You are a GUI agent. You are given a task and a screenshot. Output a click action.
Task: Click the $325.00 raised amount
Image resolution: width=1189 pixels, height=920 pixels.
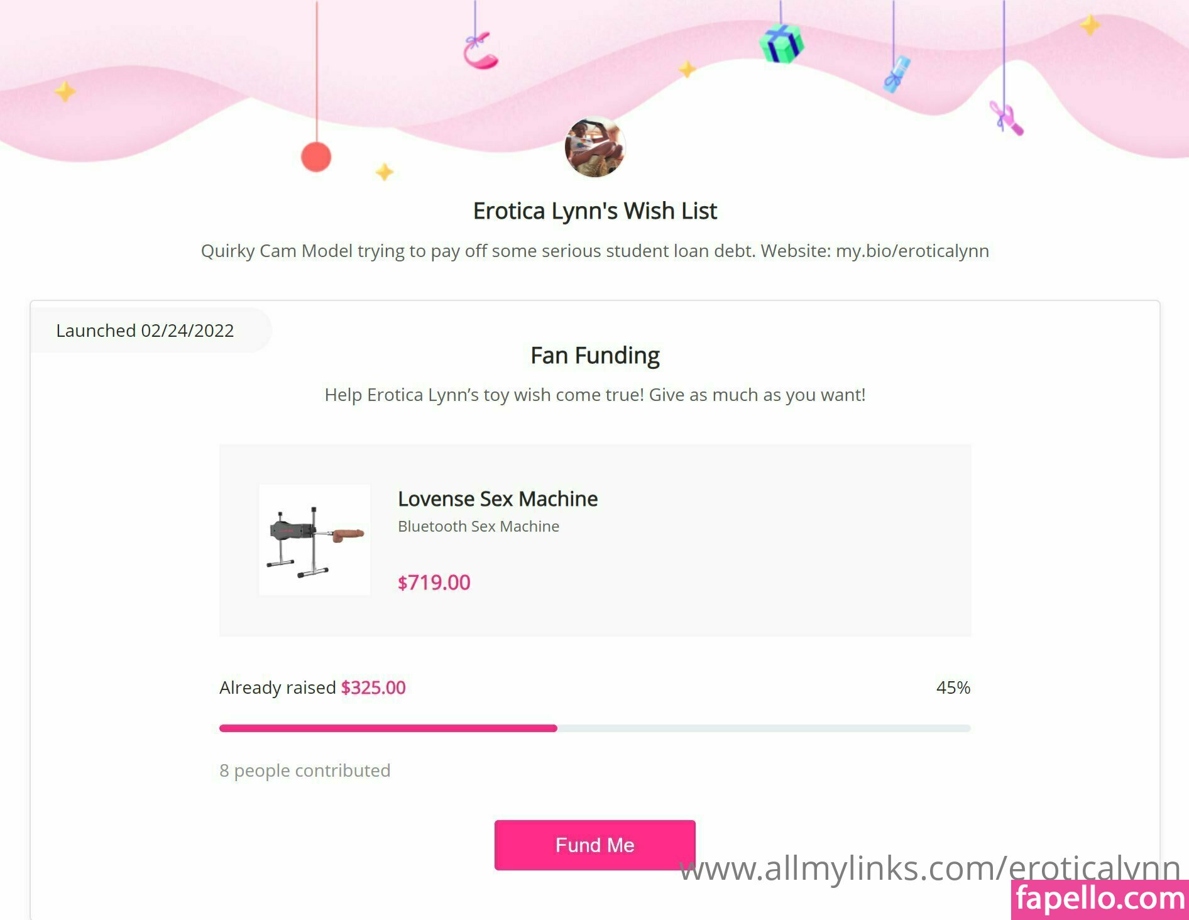tap(373, 687)
